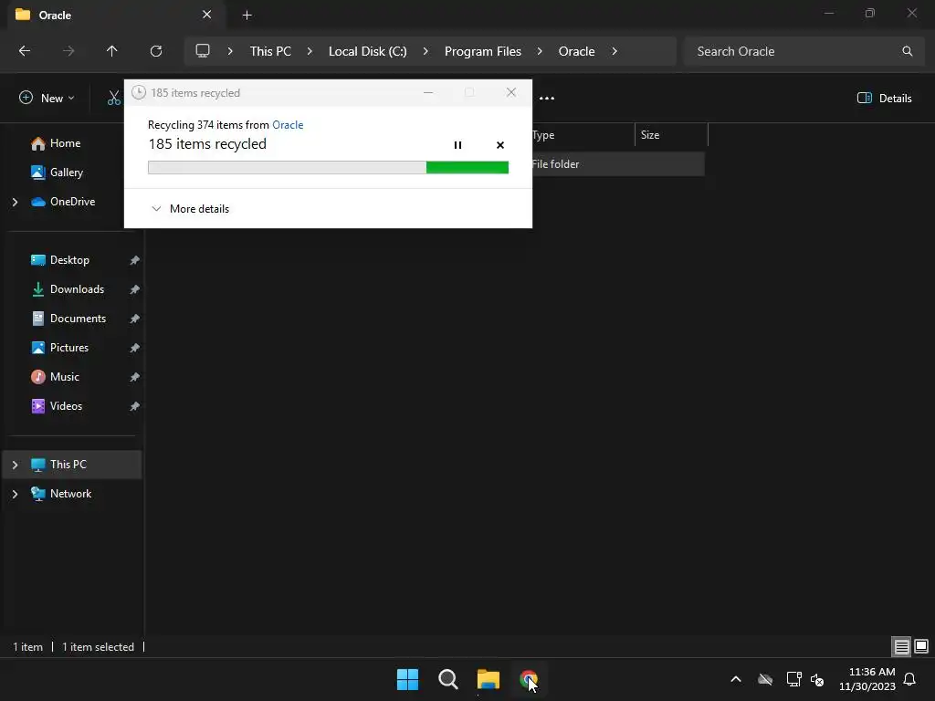The width and height of the screenshot is (935, 701).
Task: Go to Home in sidebar
Action: [65, 143]
